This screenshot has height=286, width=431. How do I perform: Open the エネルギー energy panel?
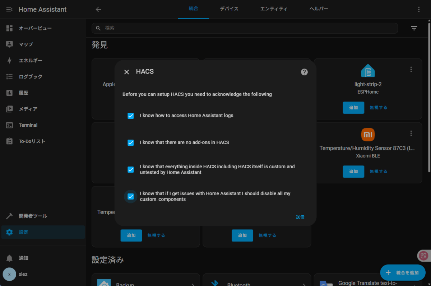[x=43, y=60]
